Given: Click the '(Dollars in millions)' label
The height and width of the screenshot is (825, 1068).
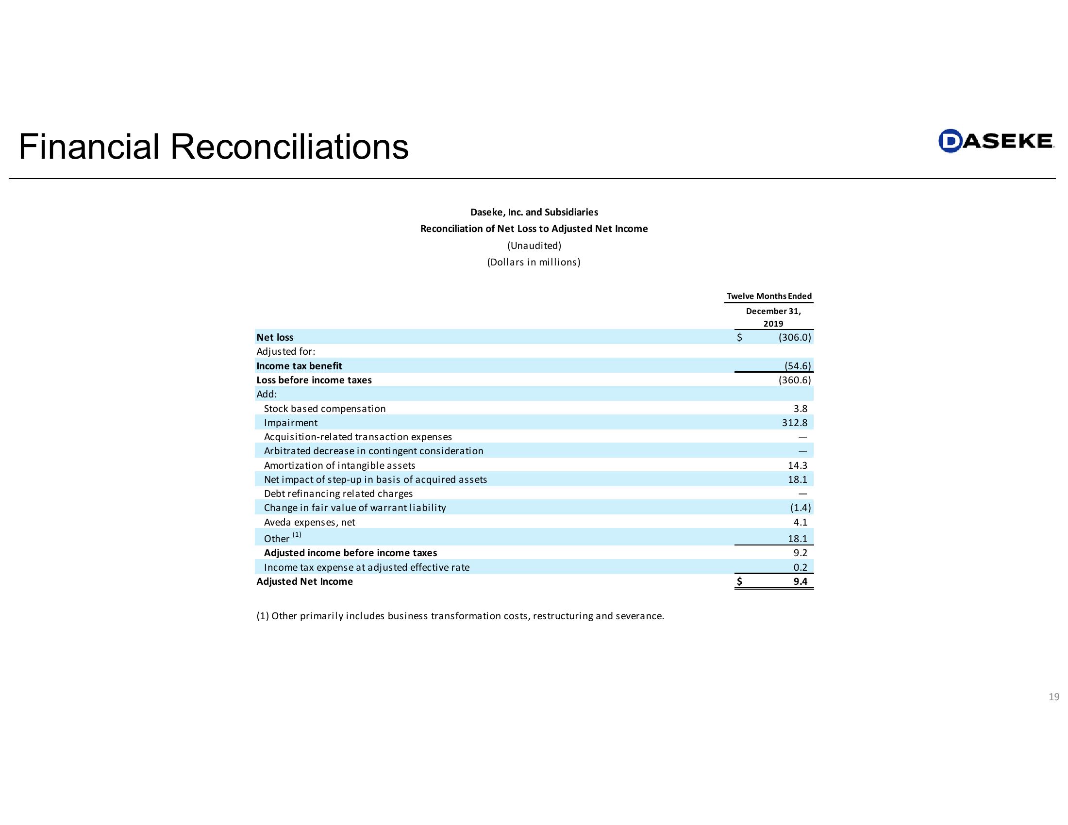Looking at the screenshot, I should pos(534,262).
